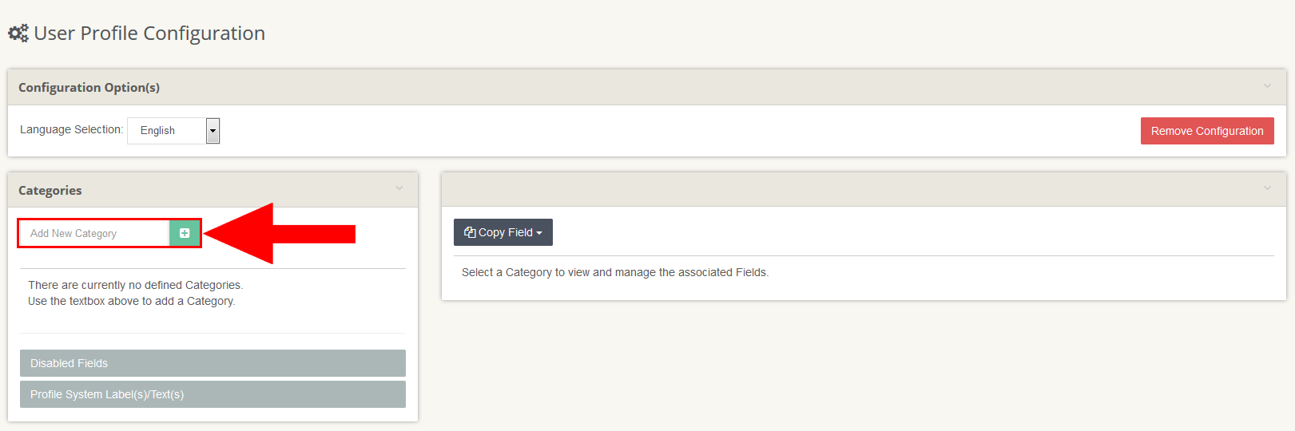Collapse the fields panel containing Copy Field
1295x431 pixels.
[1267, 188]
